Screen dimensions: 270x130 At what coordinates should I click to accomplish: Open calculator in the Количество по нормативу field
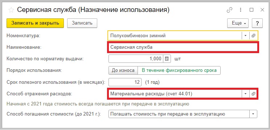point(167,59)
